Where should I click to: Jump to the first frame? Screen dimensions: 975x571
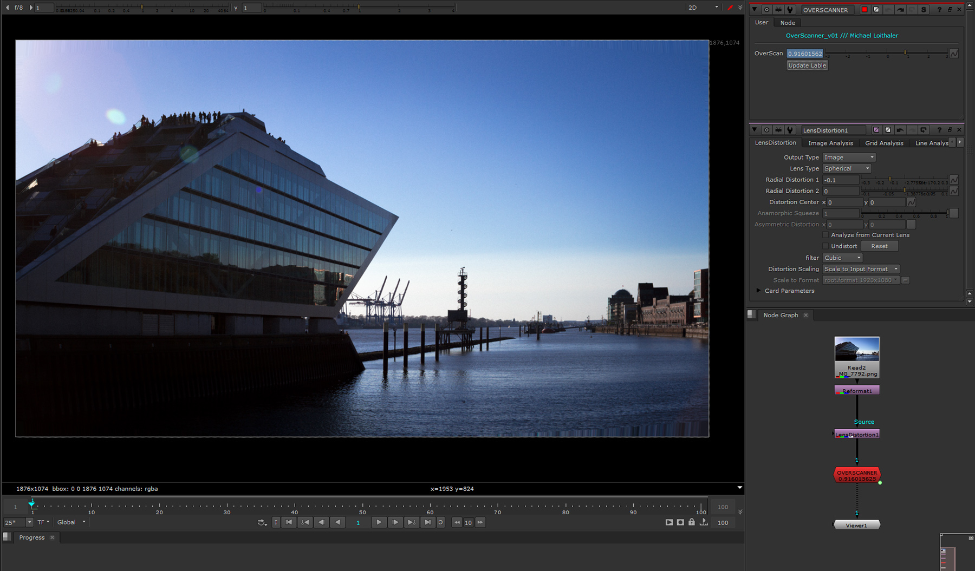tap(289, 522)
